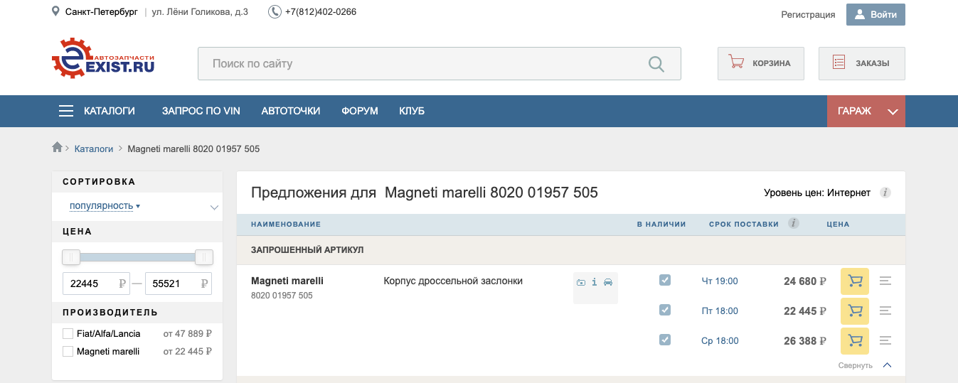Screen dimensions: 958x383
Task: Click the Санкт-Петербург city link
Action: pos(101,12)
